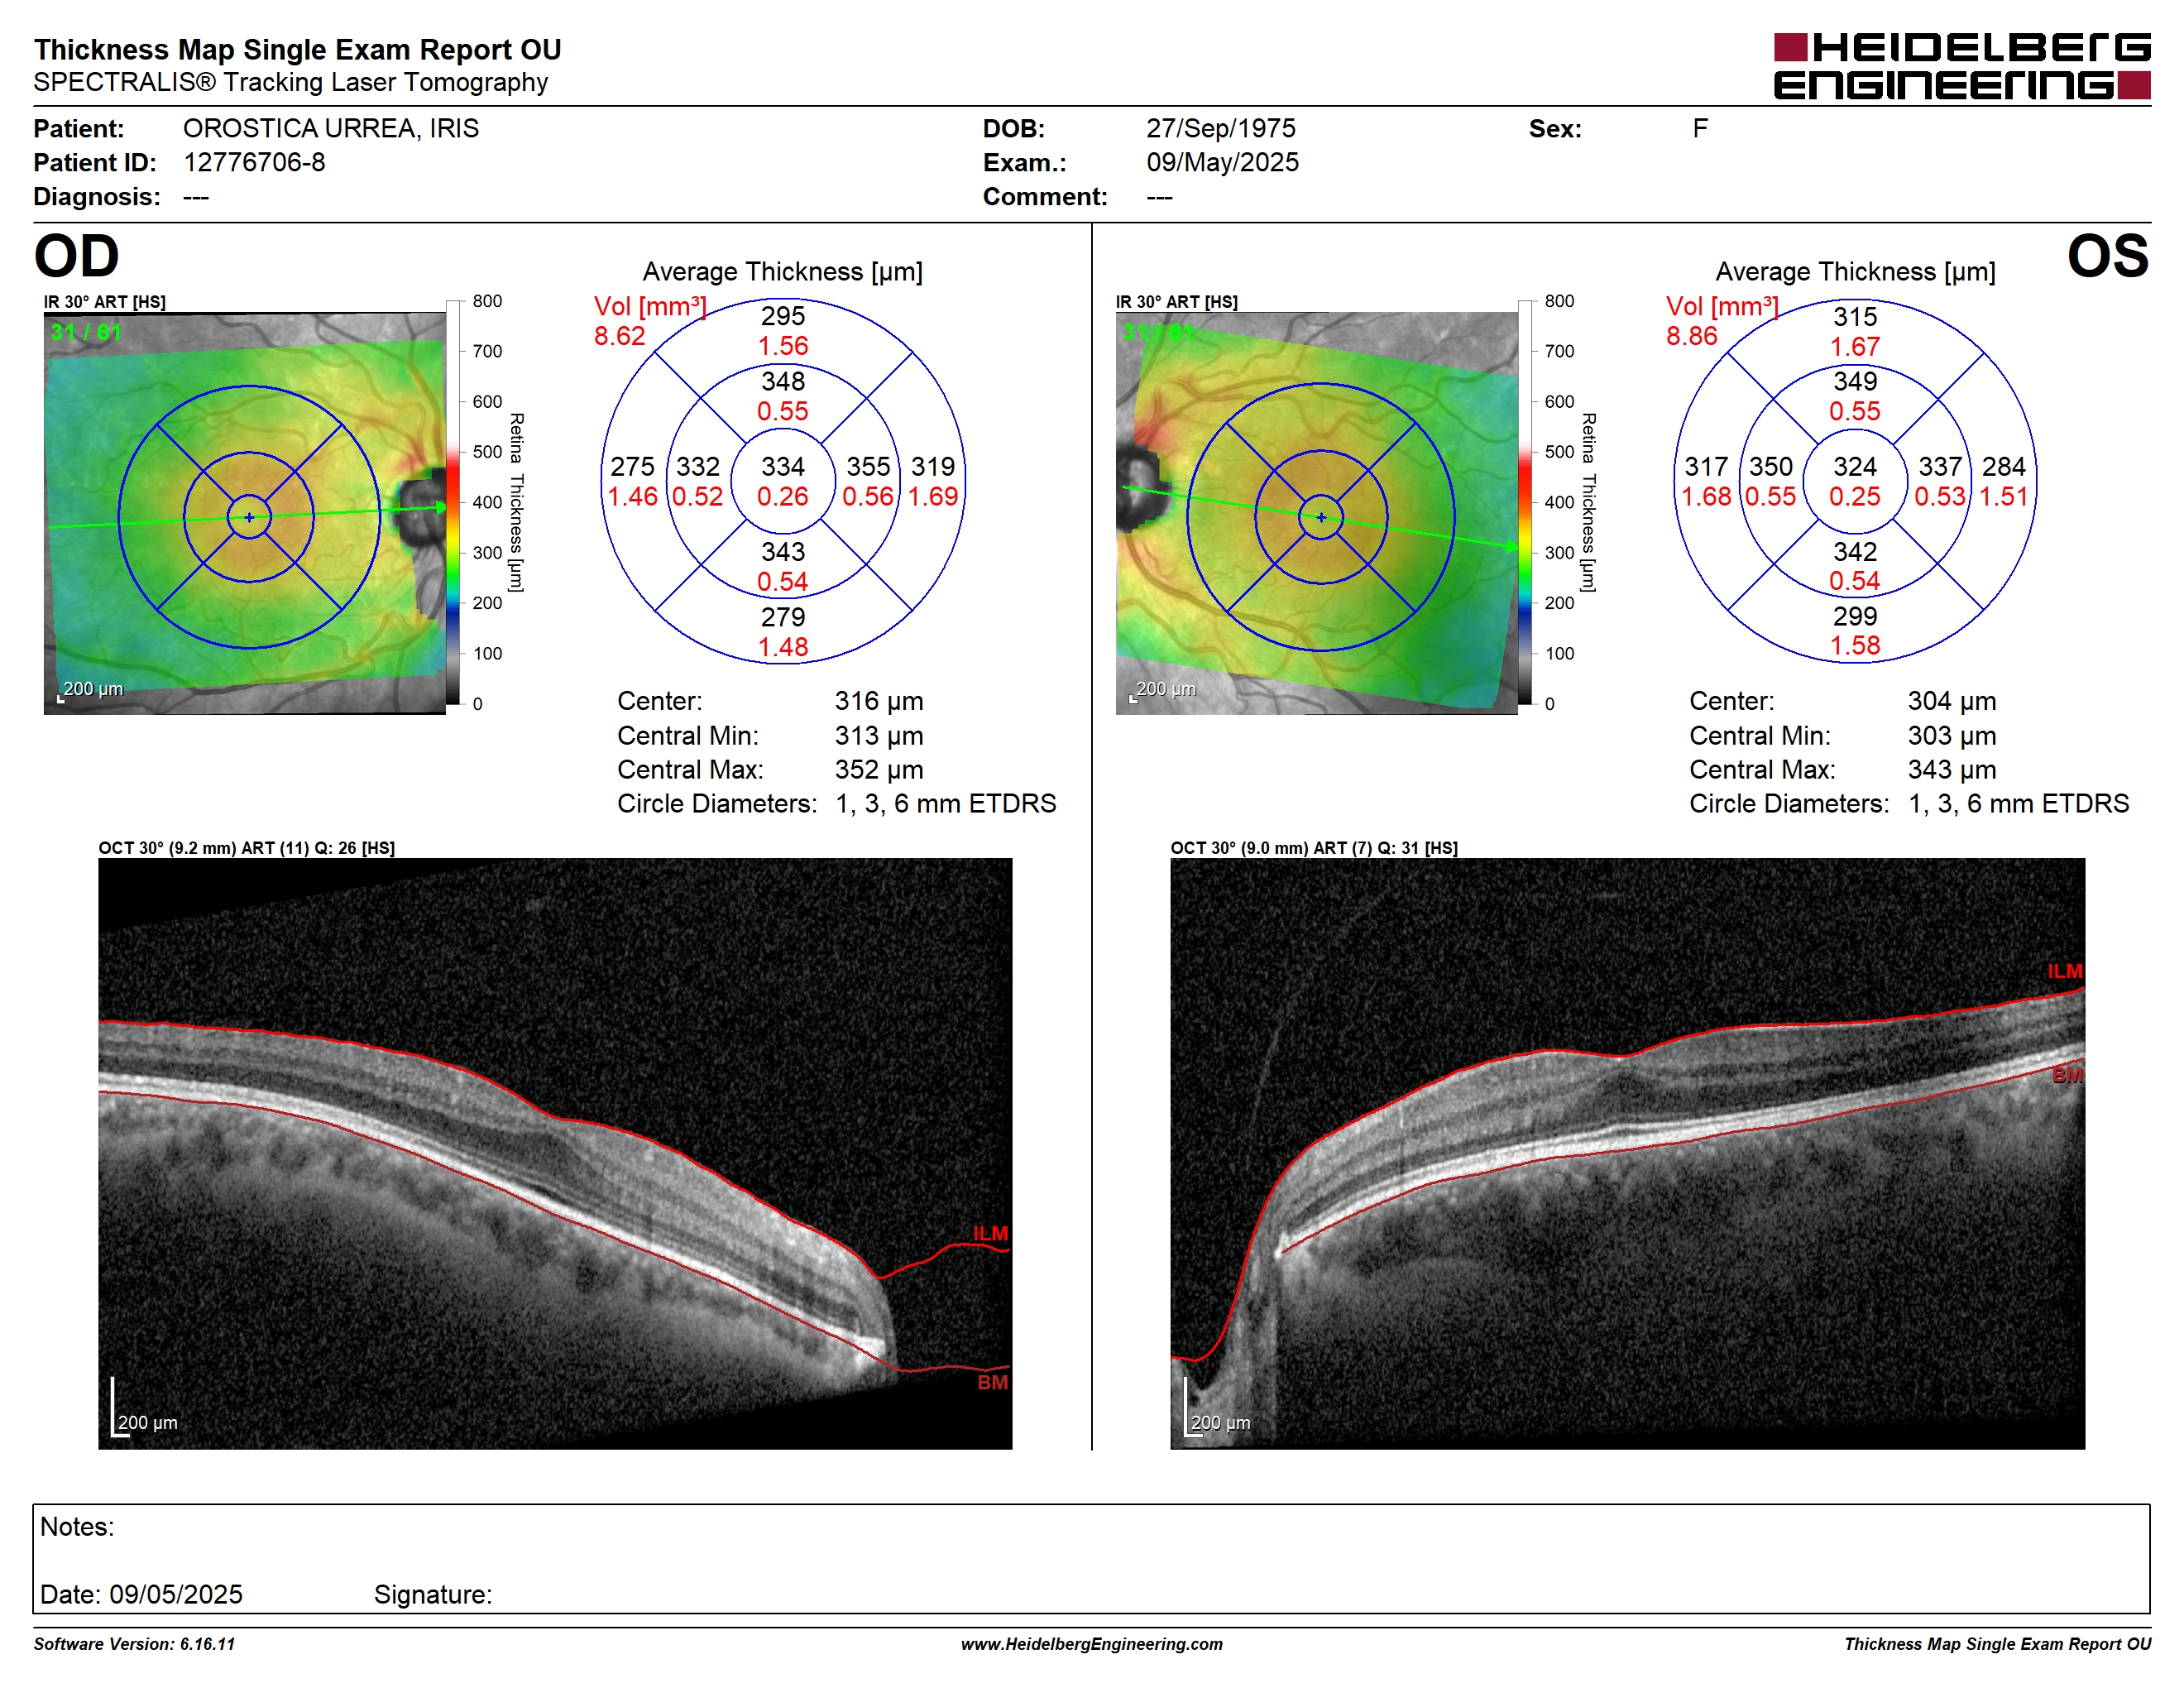Click the OD total volume value 8.62
The height and width of the screenshot is (1688, 2184).
pos(620,336)
